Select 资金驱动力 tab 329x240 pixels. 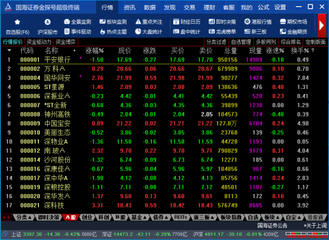(x=39, y=42)
